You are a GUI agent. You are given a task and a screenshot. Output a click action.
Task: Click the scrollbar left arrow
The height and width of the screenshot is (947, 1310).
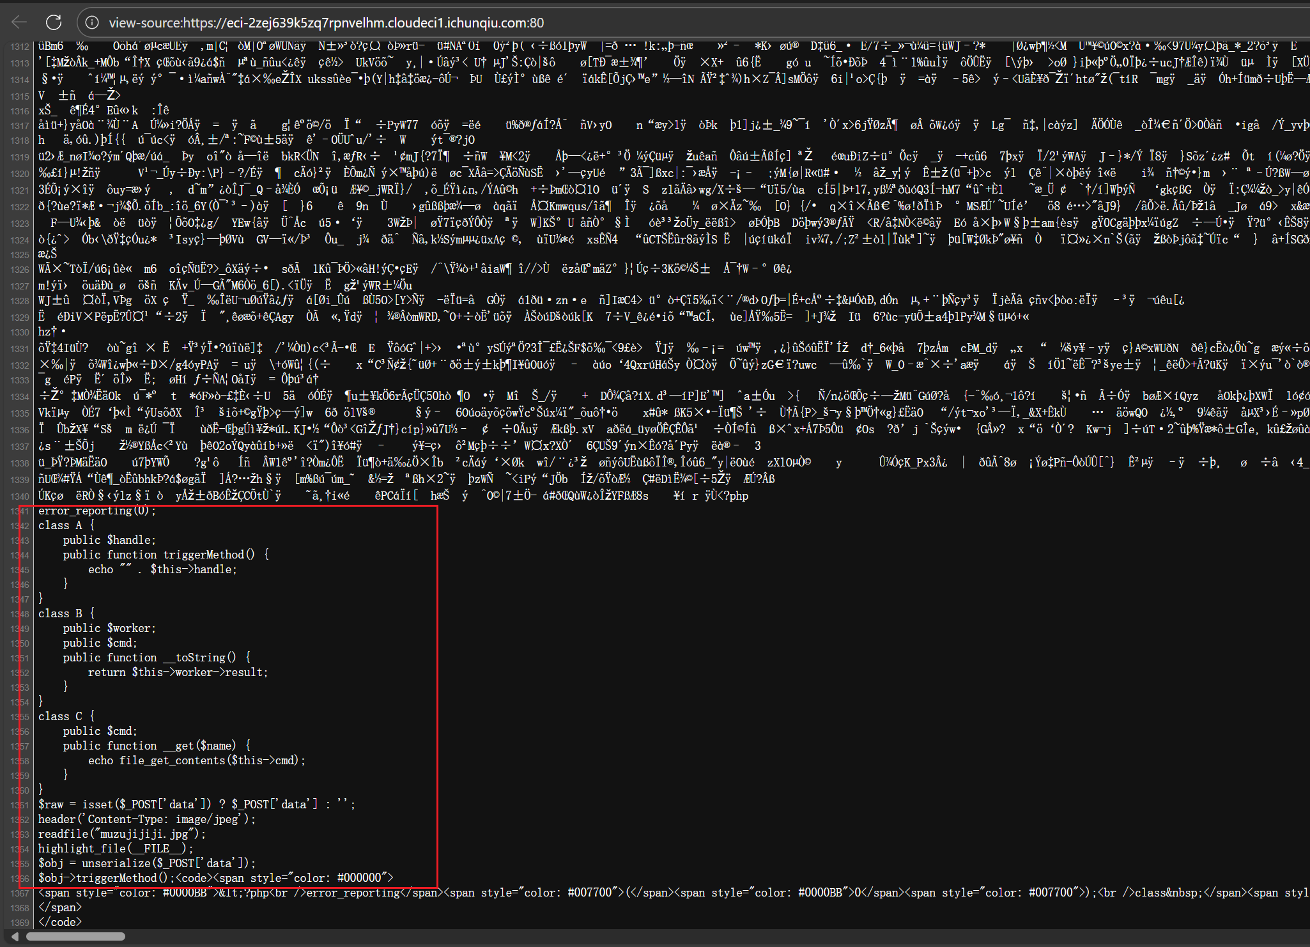pyautogui.click(x=14, y=937)
